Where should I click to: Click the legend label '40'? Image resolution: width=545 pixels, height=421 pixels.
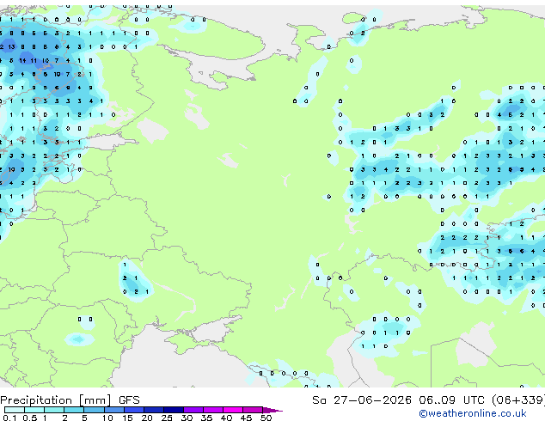(x=227, y=418)
